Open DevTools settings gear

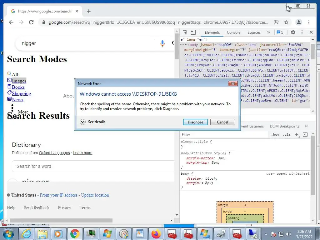coord(293,32)
